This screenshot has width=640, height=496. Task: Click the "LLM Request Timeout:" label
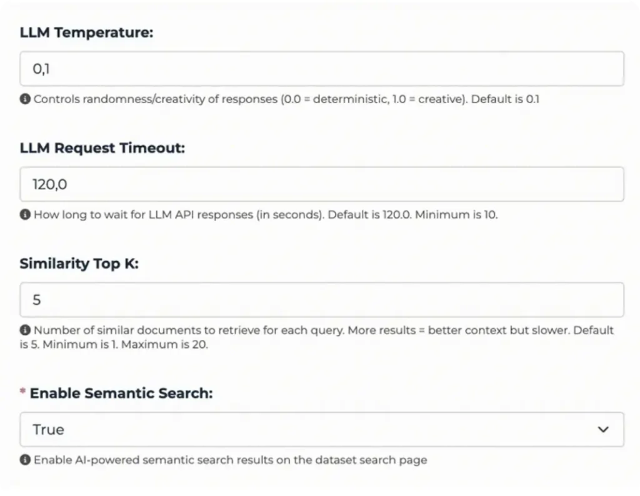coord(102,148)
